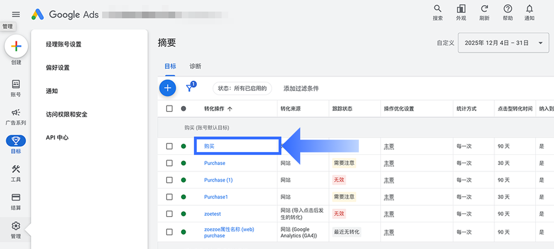Click the filter funnel icon
Image resolution: width=554 pixels, height=249 pixels.
(x=189, y=88)
